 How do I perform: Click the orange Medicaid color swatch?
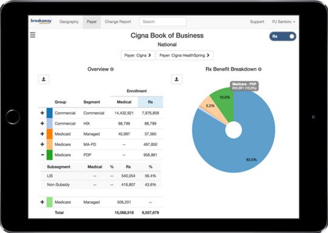pos(49,134)
